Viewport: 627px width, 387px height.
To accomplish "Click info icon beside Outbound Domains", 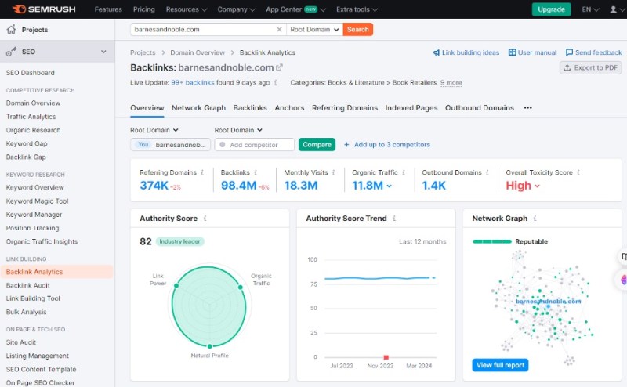I will point(487,172).
